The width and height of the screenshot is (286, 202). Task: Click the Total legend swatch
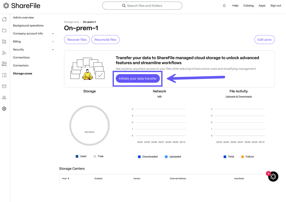(225, 157)
